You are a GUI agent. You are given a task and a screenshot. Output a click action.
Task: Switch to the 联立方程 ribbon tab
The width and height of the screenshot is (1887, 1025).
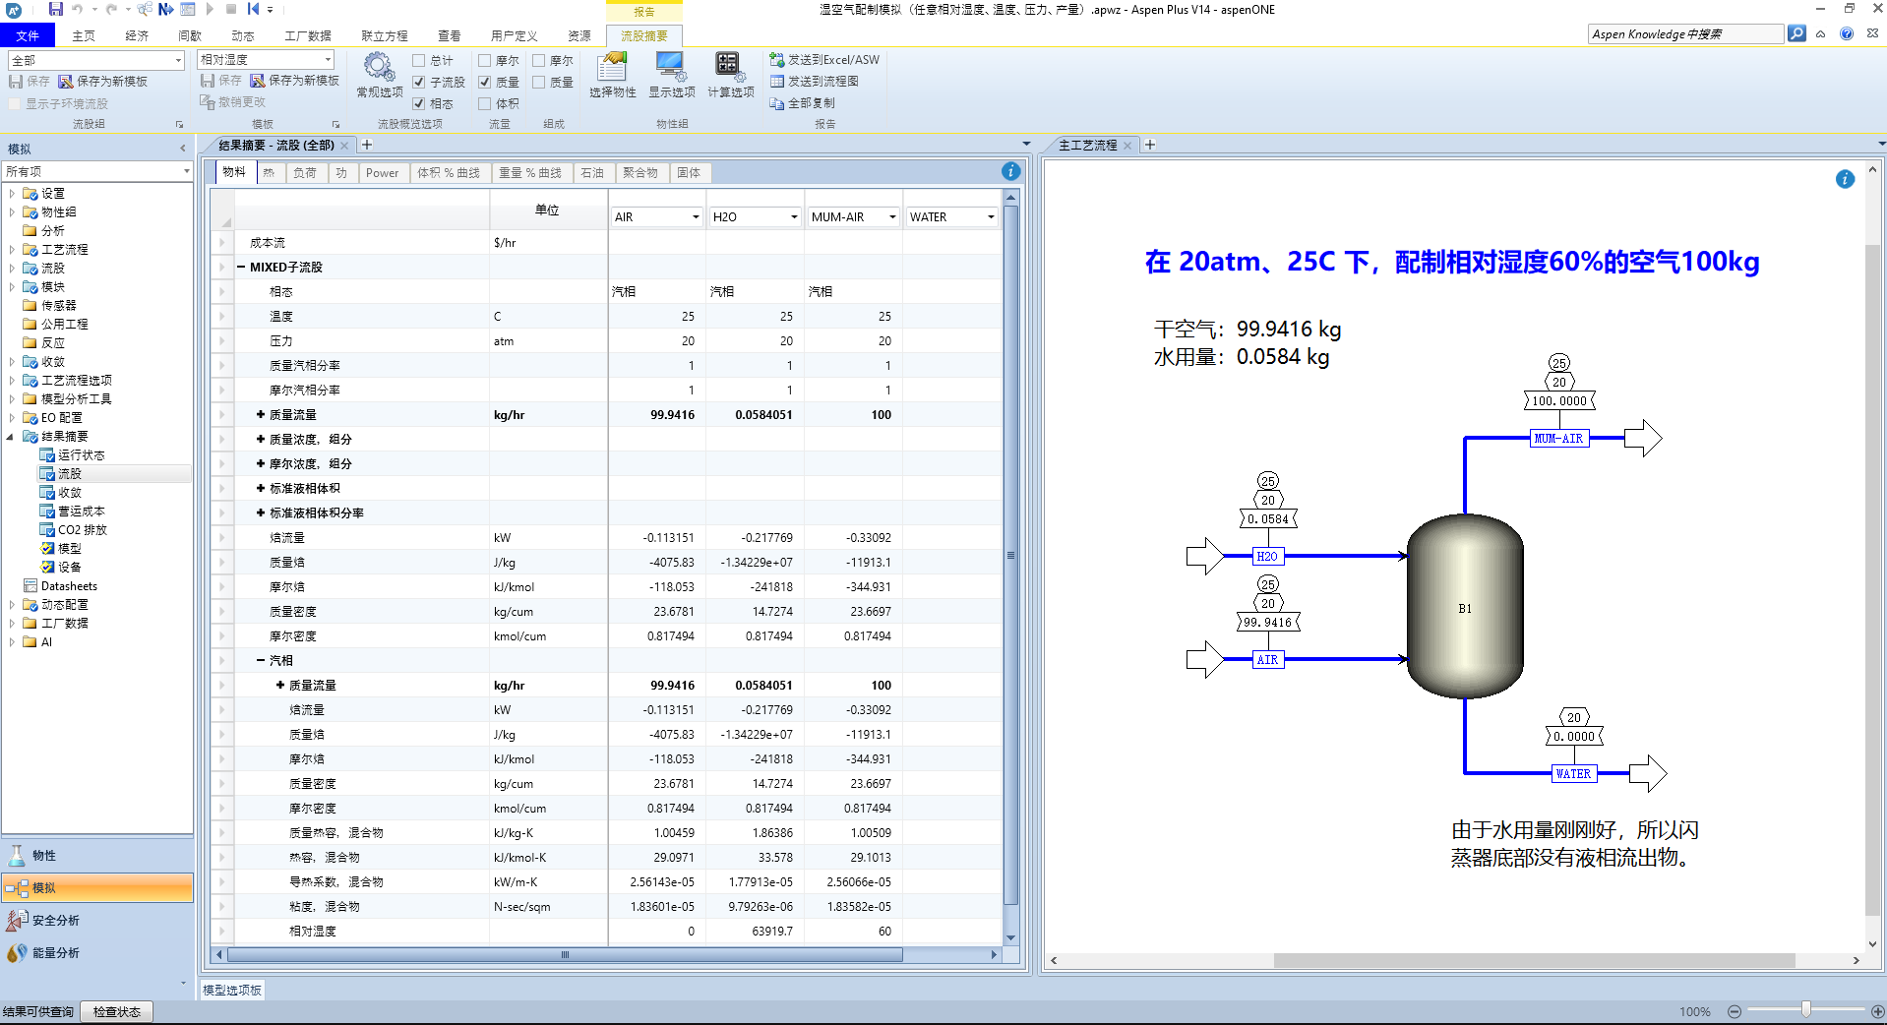[x=384, y=35]
